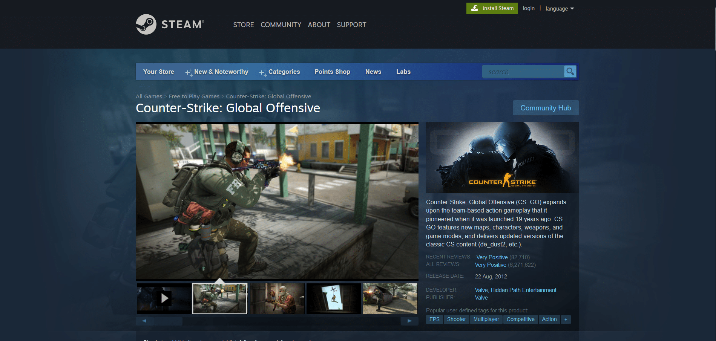Click the thumbnail strip scrollbar handle
Screen dimensions: 716x341
coord(168,321)
